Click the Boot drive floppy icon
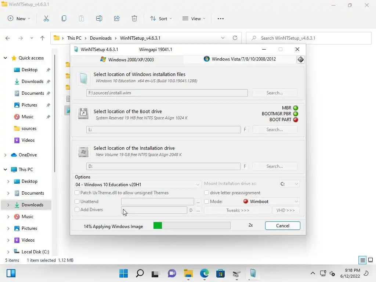 click(x=83, y=113)
